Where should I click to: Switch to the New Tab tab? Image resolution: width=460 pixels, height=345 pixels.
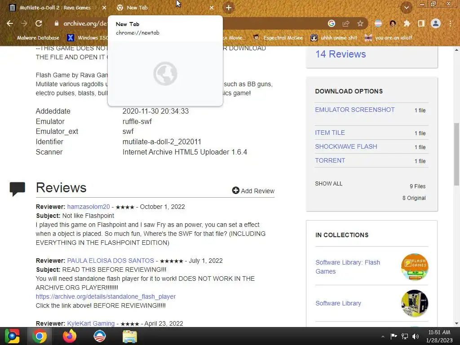coord(164,8)
